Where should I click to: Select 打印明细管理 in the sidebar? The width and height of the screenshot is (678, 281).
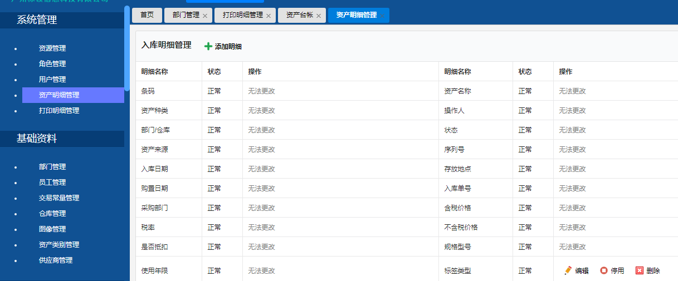pyautogui.click(x=59, y=111)
